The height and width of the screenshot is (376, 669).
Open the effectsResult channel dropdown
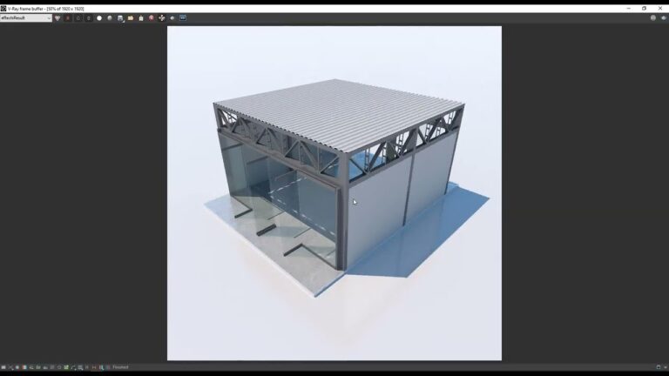[26, 17]
